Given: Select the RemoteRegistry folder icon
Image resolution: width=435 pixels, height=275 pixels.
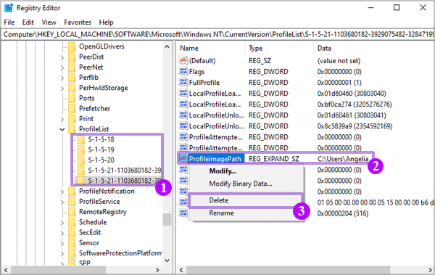Looking at the screenshot, I should tap(72, 212).
